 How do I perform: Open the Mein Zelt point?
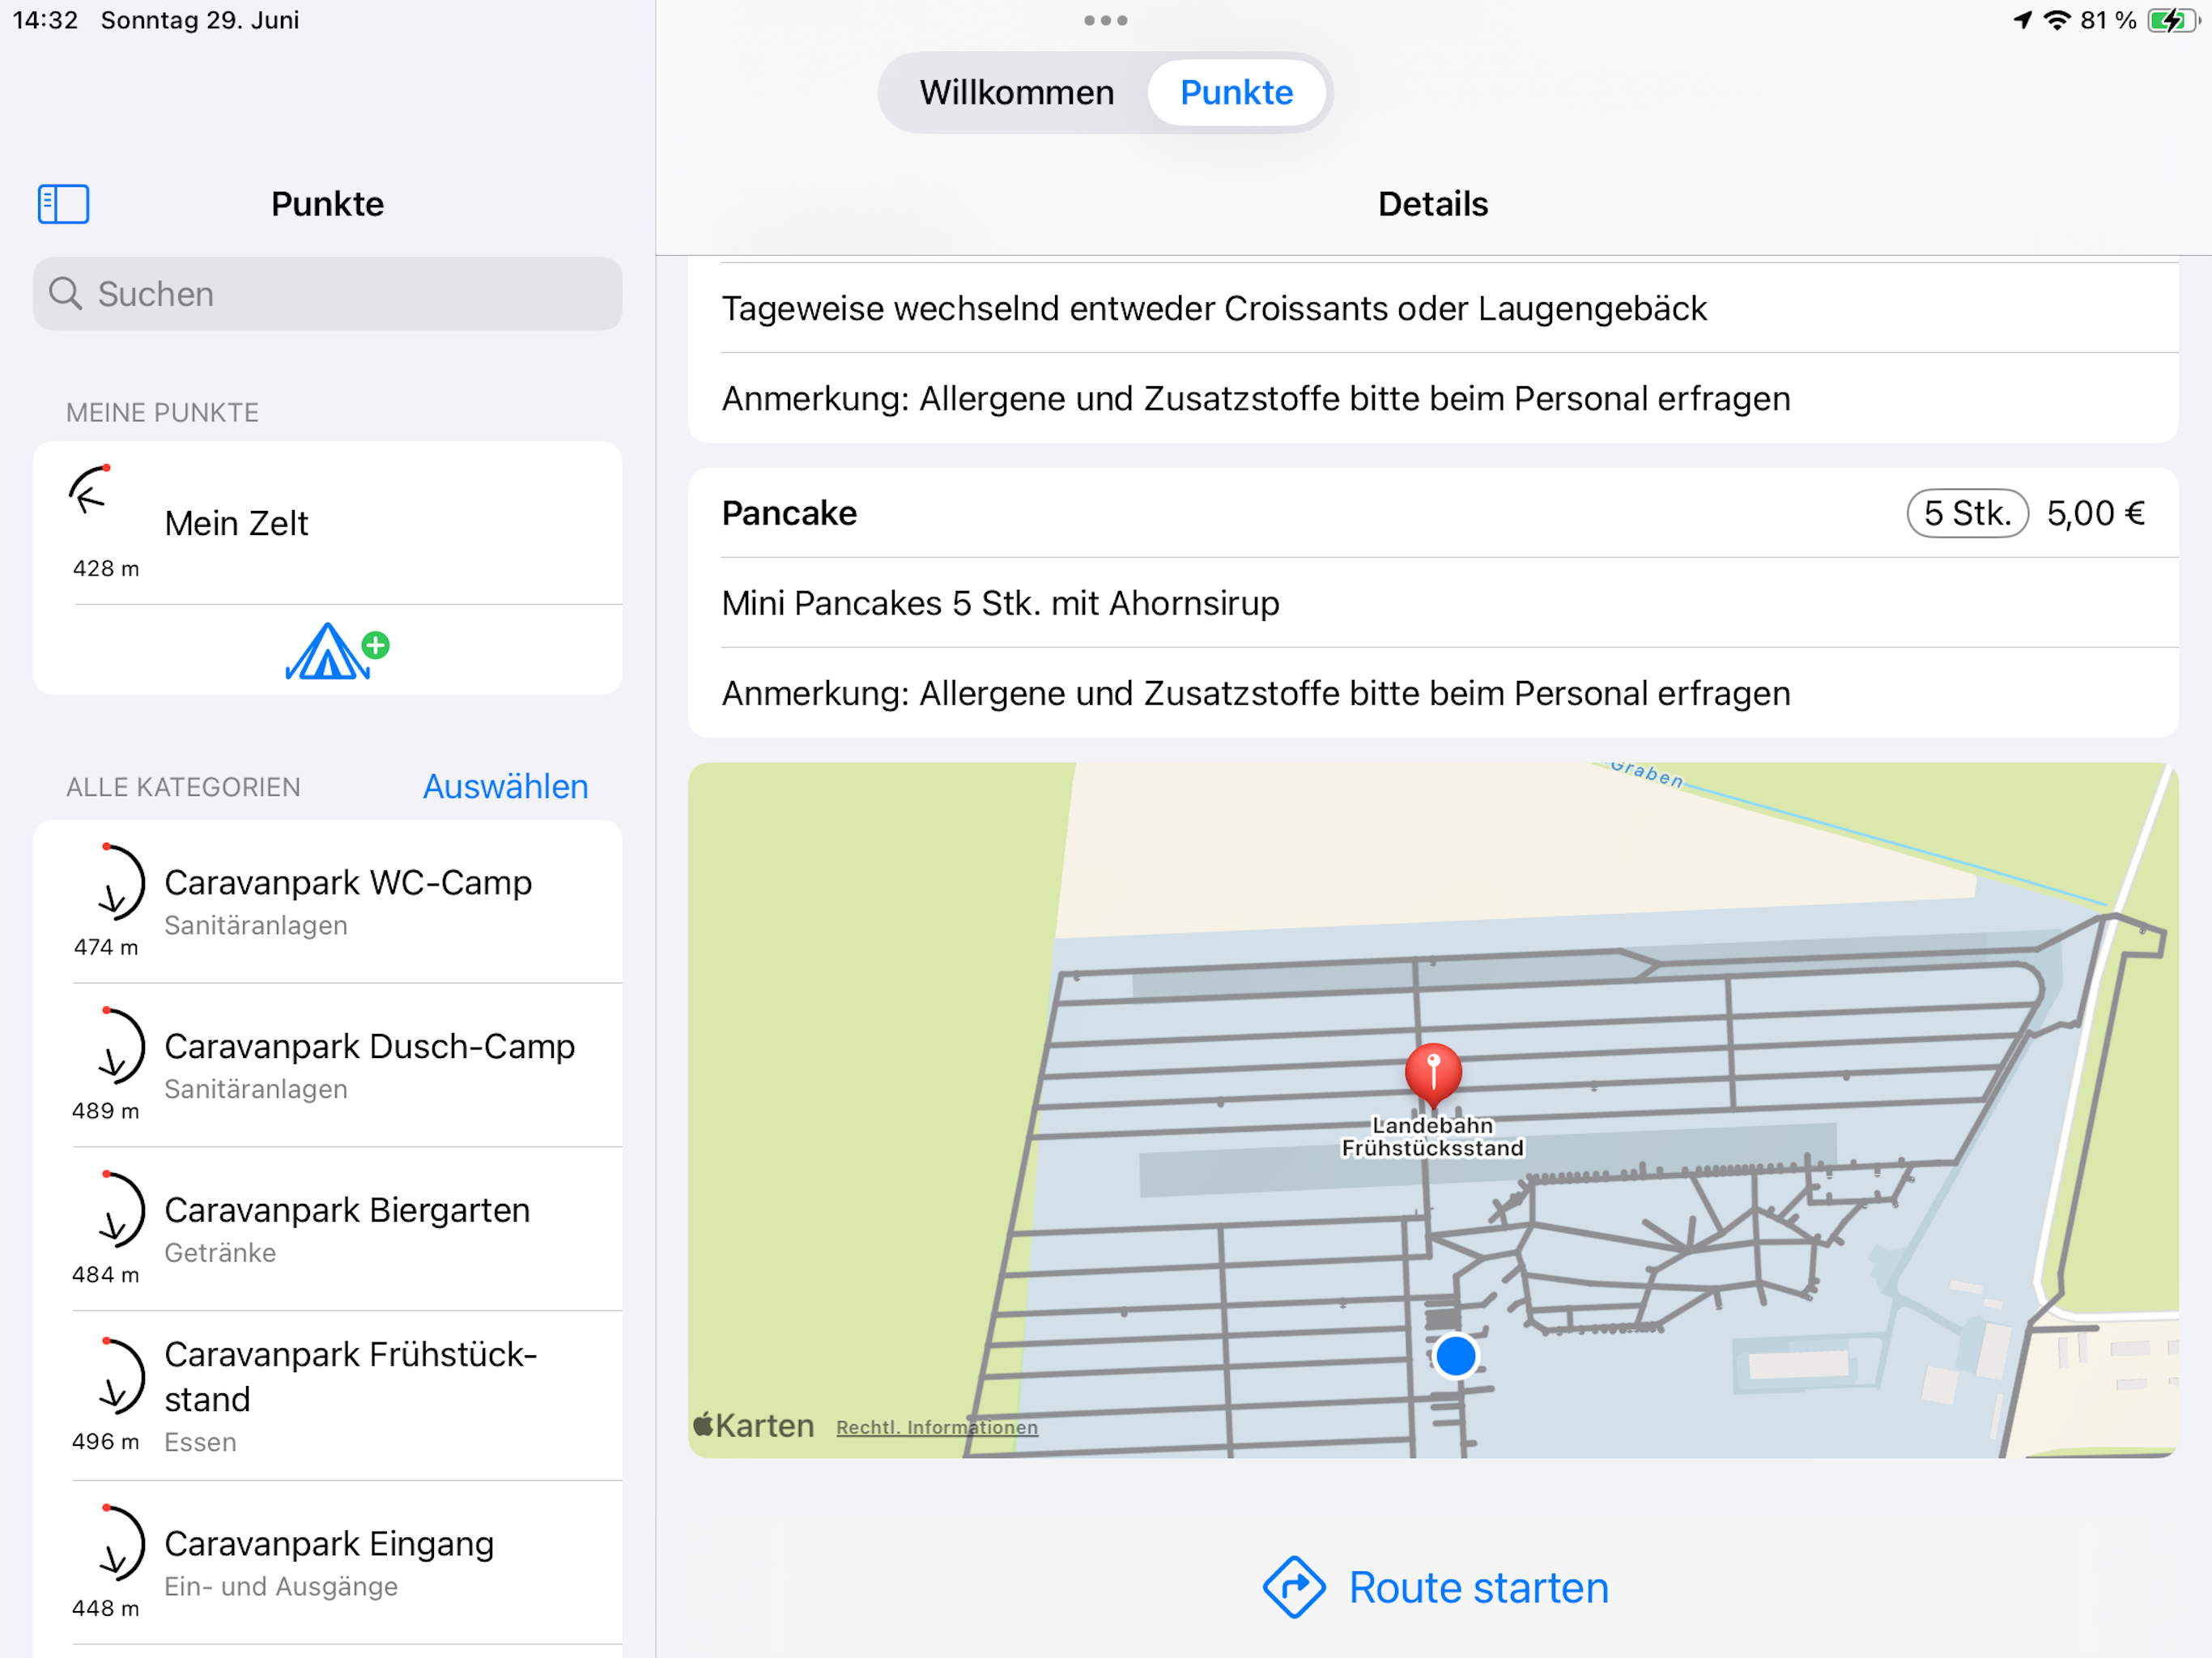click(x=328, y=523)
